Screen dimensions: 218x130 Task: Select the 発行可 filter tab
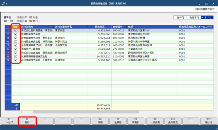pyautogui.click(x=180, y=18)
